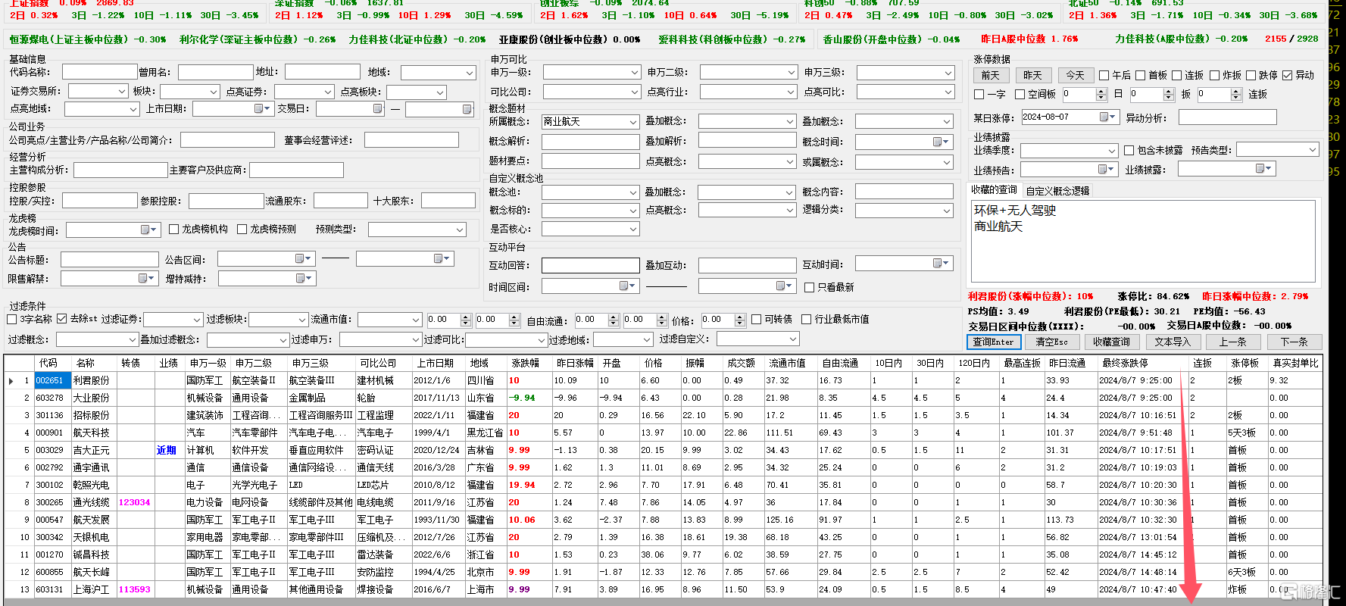Click the 前天 button

[x=990, y=75]
